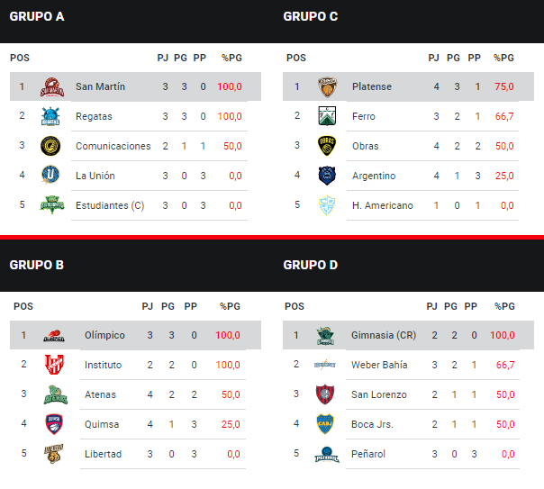This screenshot has width=544, height=489.
Task: Click the Boca Jrs. CABJ shield
Action: pos(325,424)
